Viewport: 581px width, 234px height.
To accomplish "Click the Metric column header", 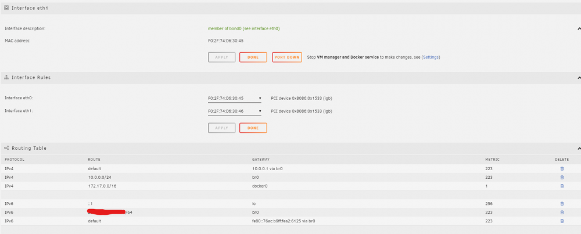I will (493, 160).
